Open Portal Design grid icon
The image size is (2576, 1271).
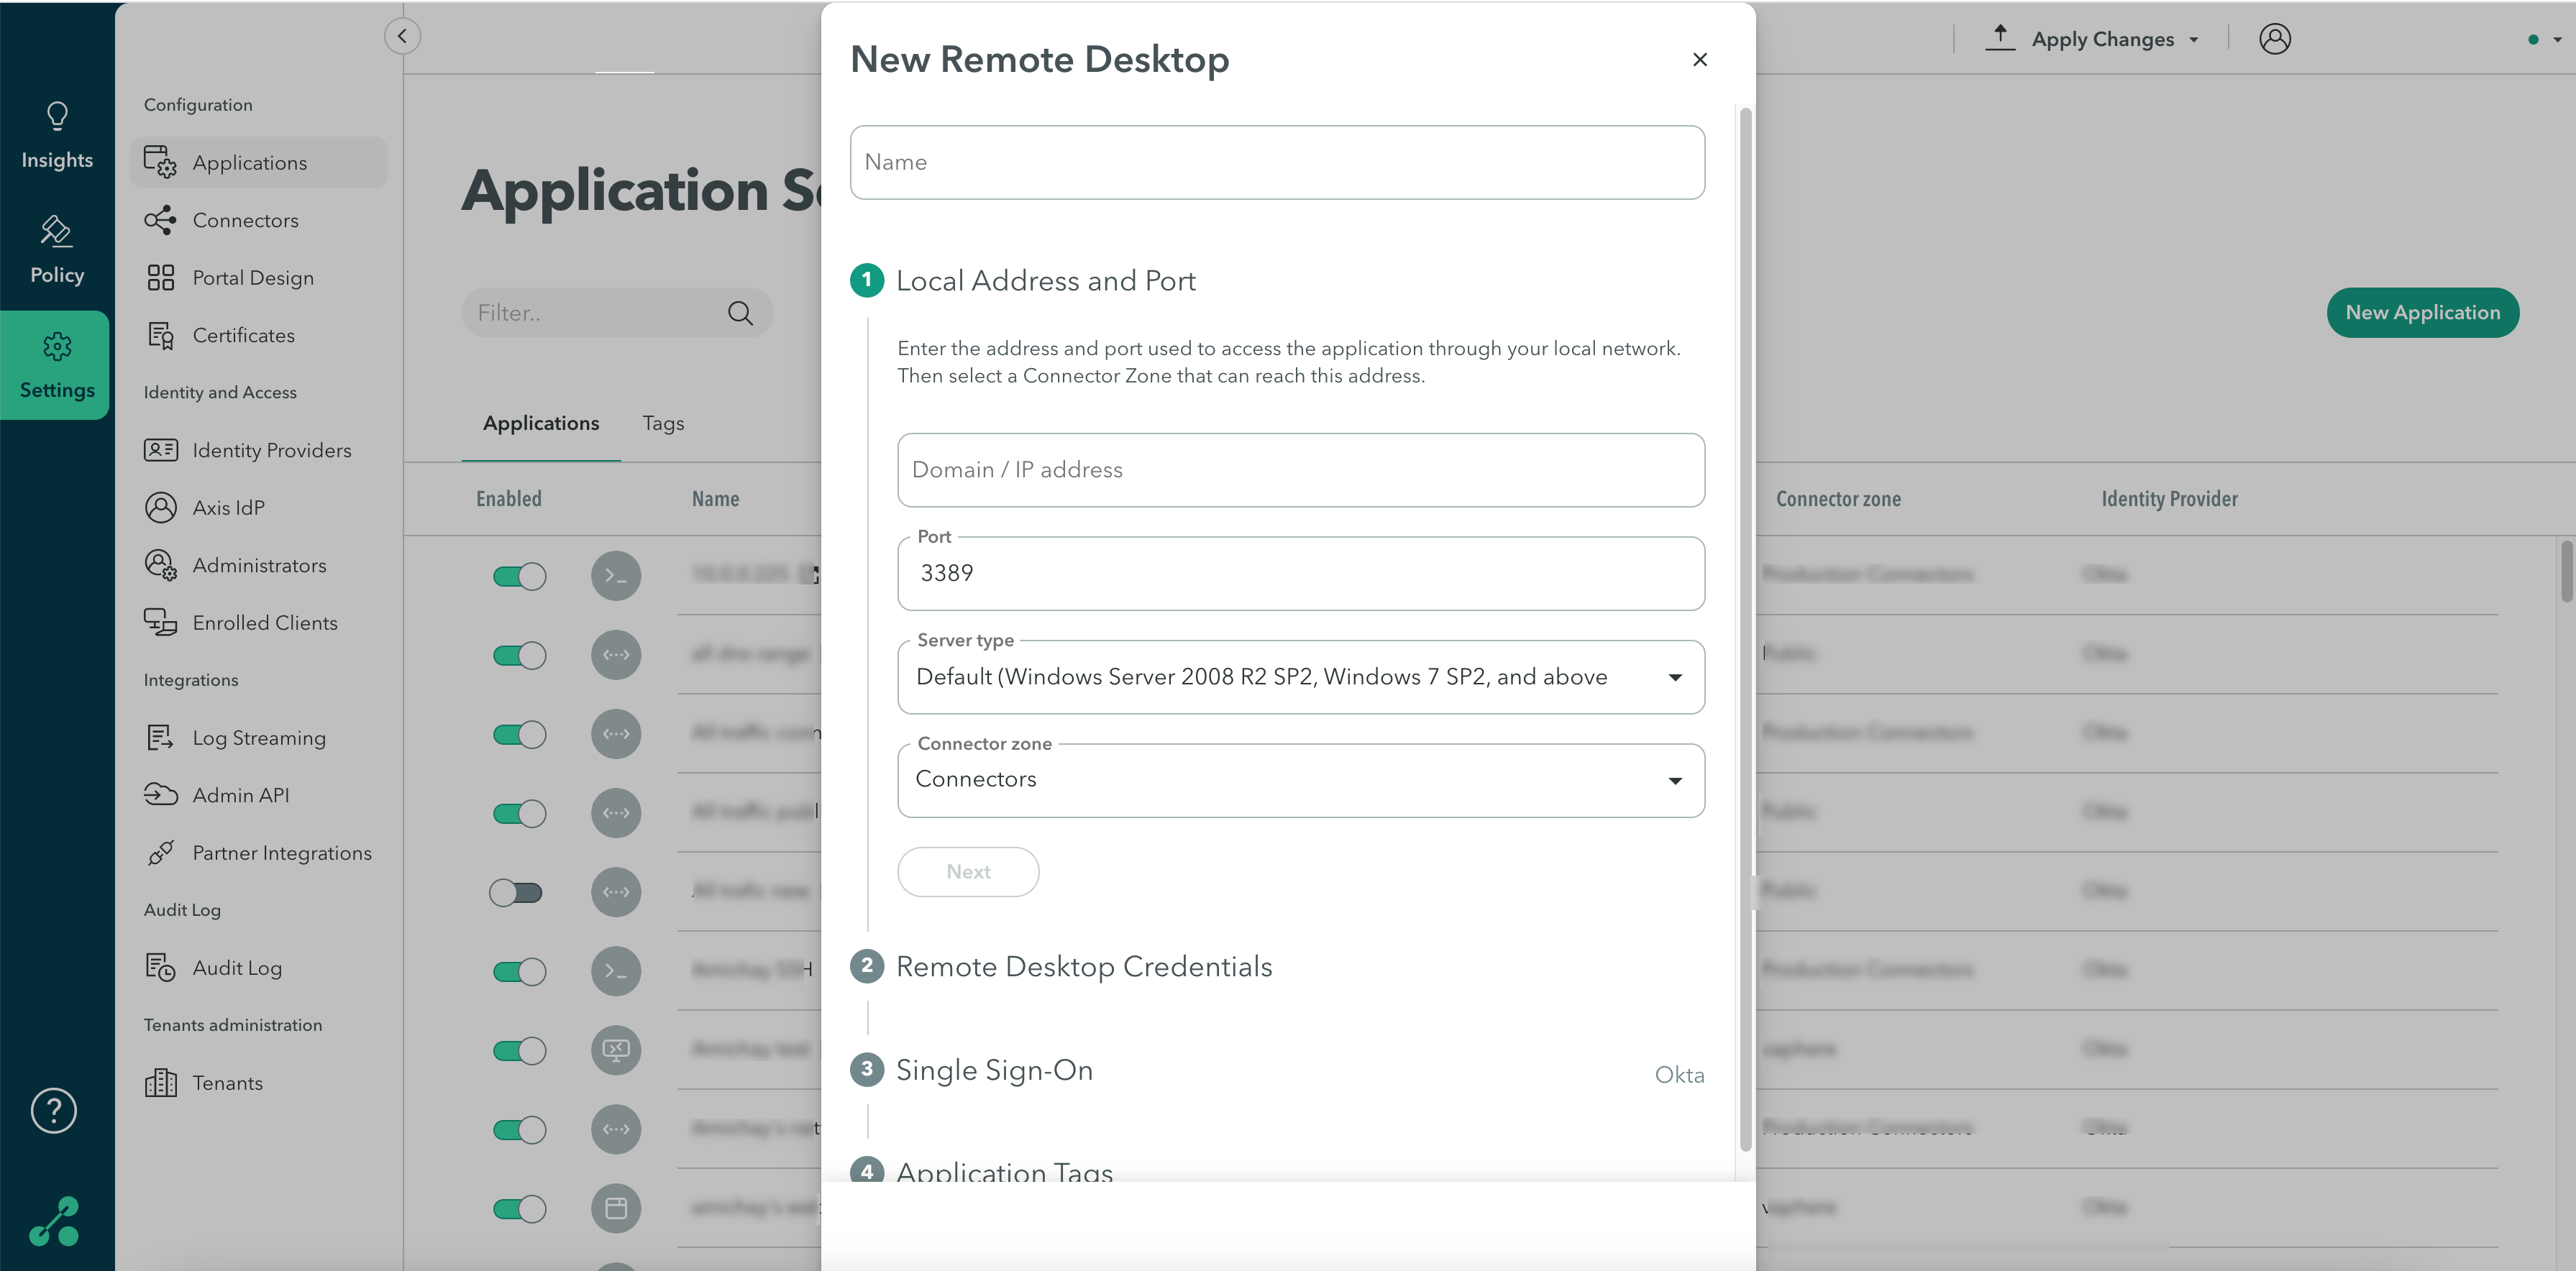[160, 278]
